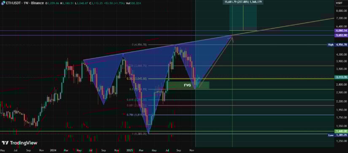The height and width of the screenshot is (153, 348).
Task: Click 4,300.00 on the price axis
Action: click(x=341, y=54)
